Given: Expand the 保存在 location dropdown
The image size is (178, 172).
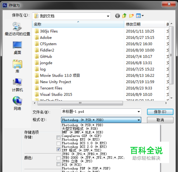Looking at the screenshot, I should (x=108, y=16).
